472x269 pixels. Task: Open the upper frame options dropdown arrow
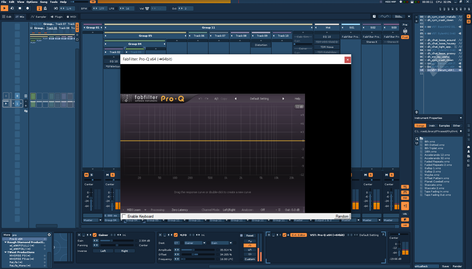point(409,16)
